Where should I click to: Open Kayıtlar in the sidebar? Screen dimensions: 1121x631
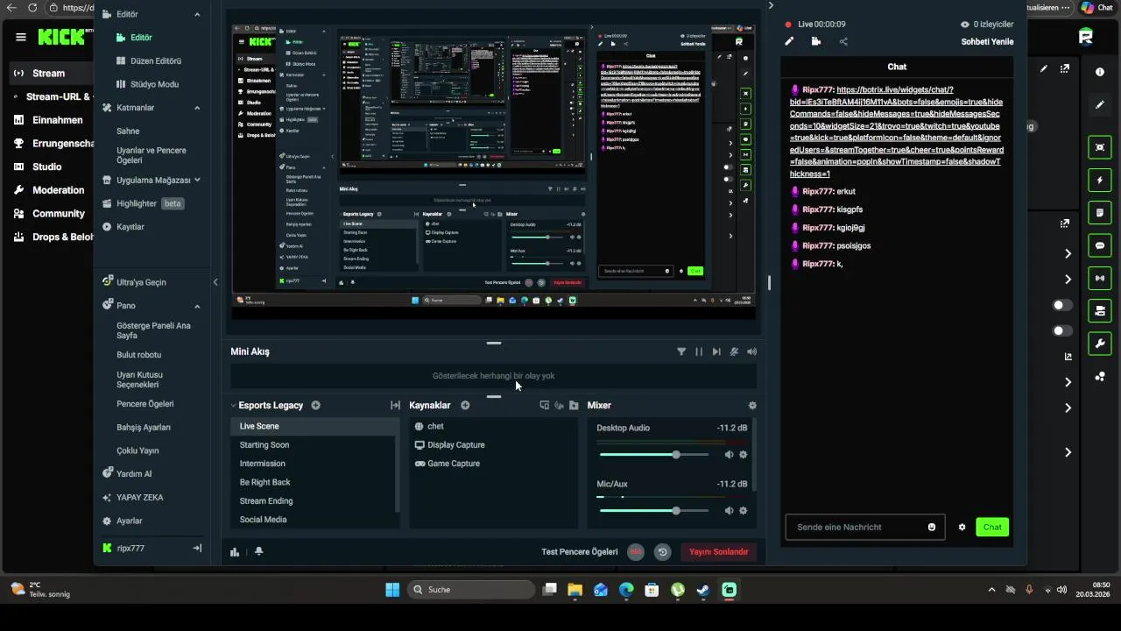click(130, 227)
